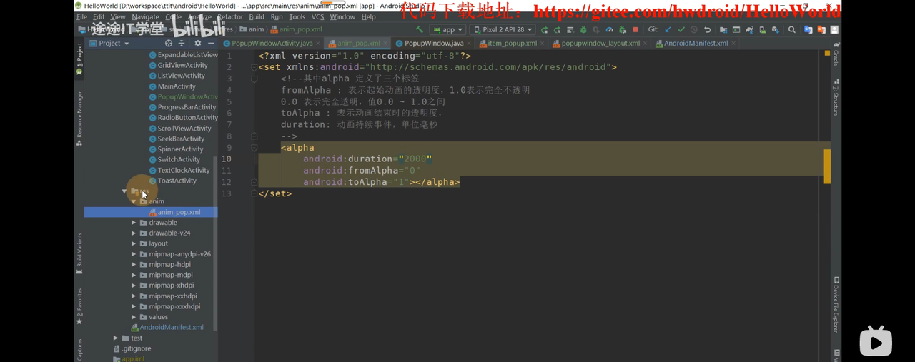Click the Debug app bug icon
The height and width of the screenshot is (362, 915).
(x=583, y=29)
